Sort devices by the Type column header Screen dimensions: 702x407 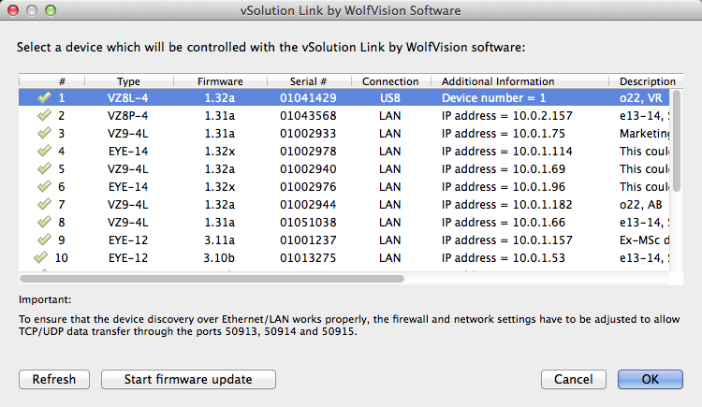[127, 81]
